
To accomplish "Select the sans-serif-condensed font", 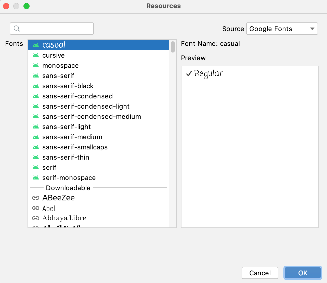I will pyautogui.click(x=77, y=96).
